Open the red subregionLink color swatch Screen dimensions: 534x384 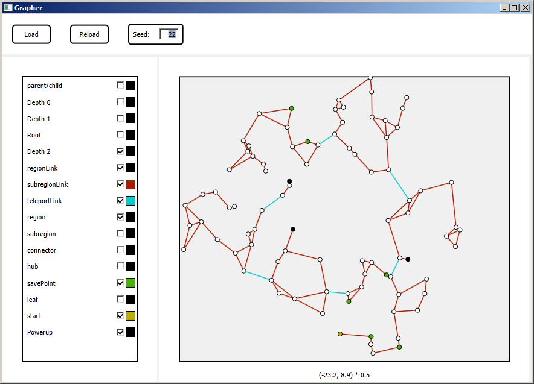point(130,184)
